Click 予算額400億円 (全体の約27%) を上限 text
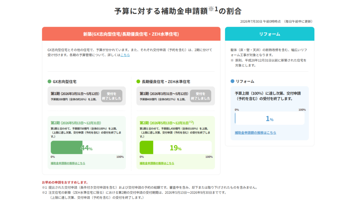 click(x=163, y=99)
